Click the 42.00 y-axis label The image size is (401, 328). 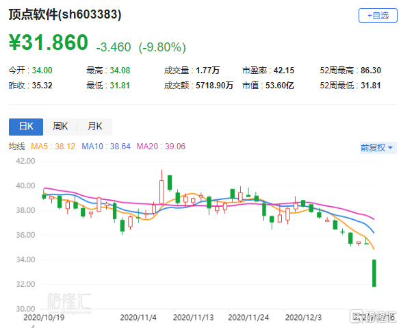[25, 161]
